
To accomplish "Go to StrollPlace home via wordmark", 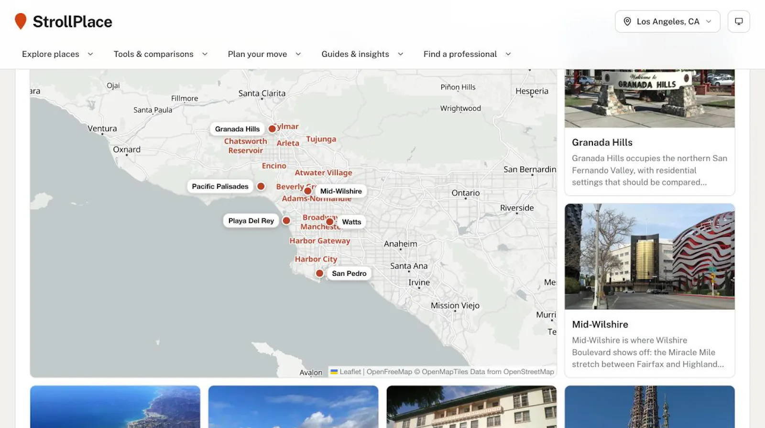I will point(73,21).
